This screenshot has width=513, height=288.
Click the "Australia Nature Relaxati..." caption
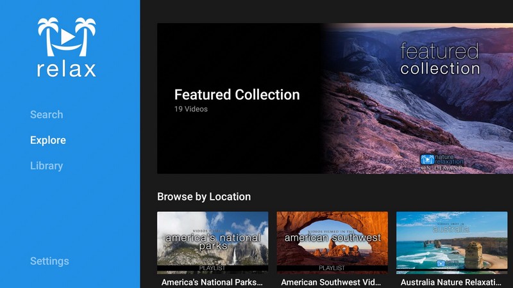pos(451,282)
